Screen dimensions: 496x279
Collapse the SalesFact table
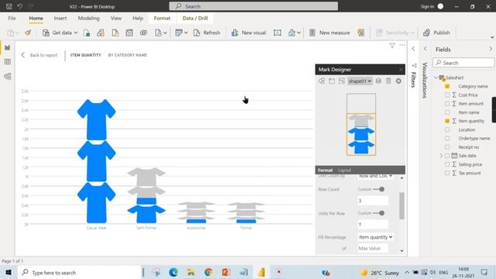tap(436, 77)
